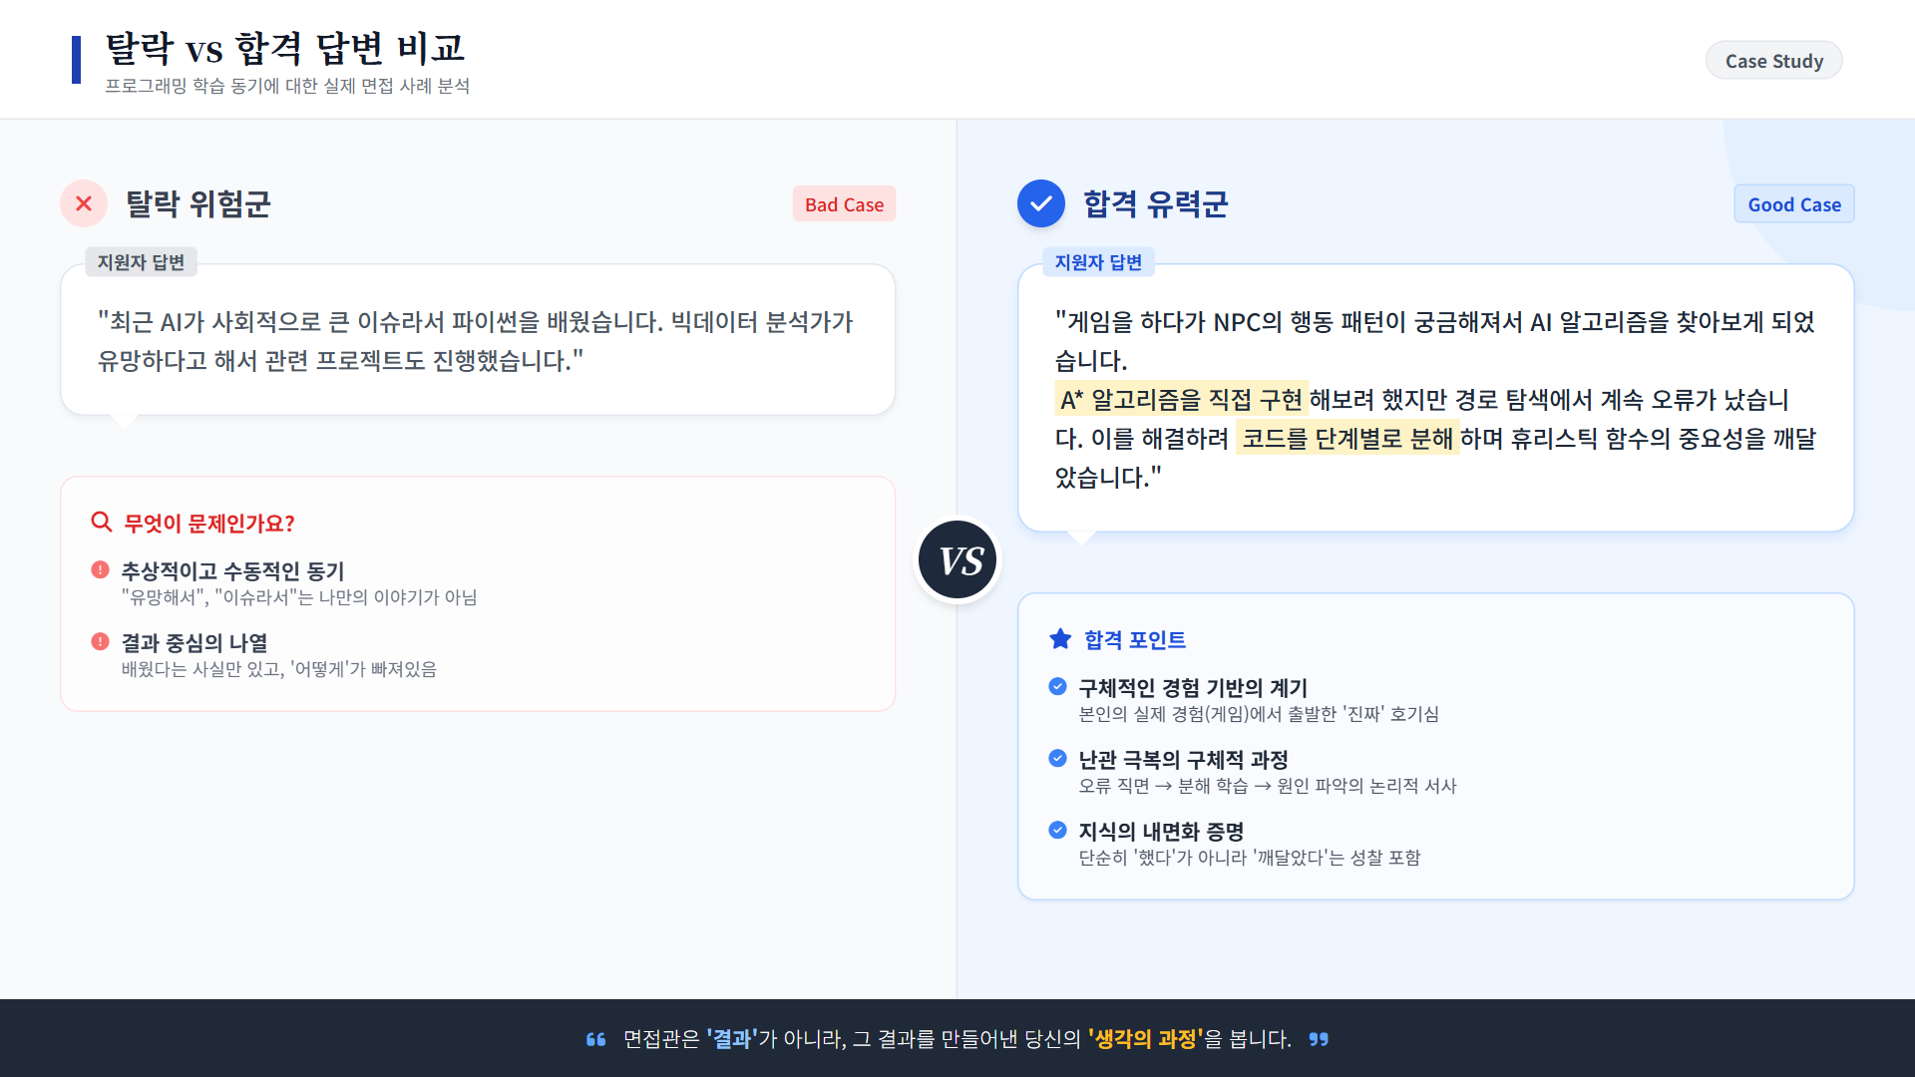Image resolution: width=1915 pixels, height=1077 pixels.
Task: Click the title 탈락 vs 합격 답변 비교
Action: click(x=285, y=48)
